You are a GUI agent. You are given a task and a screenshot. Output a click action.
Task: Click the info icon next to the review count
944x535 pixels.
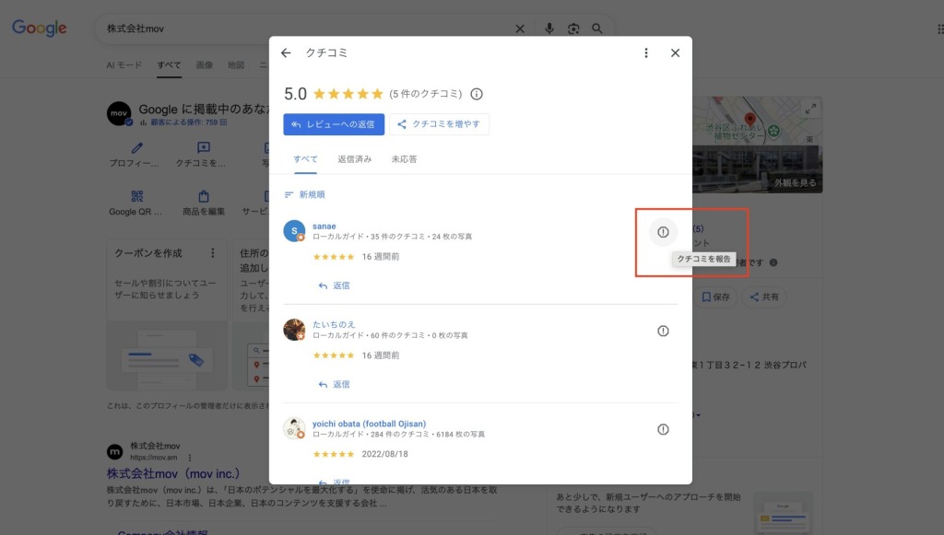(477, 94)
